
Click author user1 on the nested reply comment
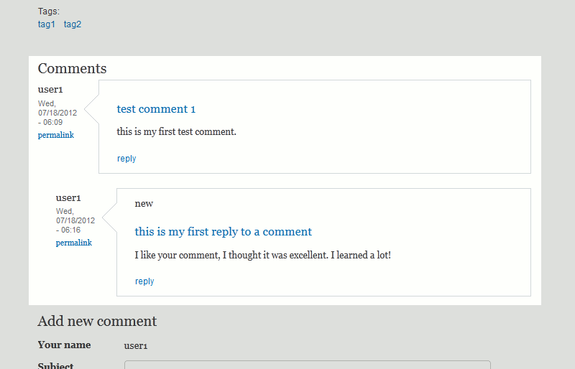click(68, 197)
